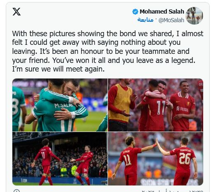The height and width of the screenshot is (192, 213).
Task: Open the Mohamed Salah display name link
Action: [162, 12]
